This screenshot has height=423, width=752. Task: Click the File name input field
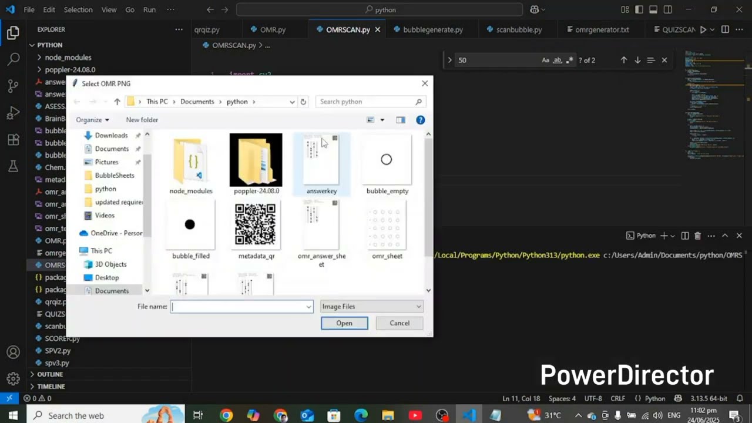click(238, 307)
